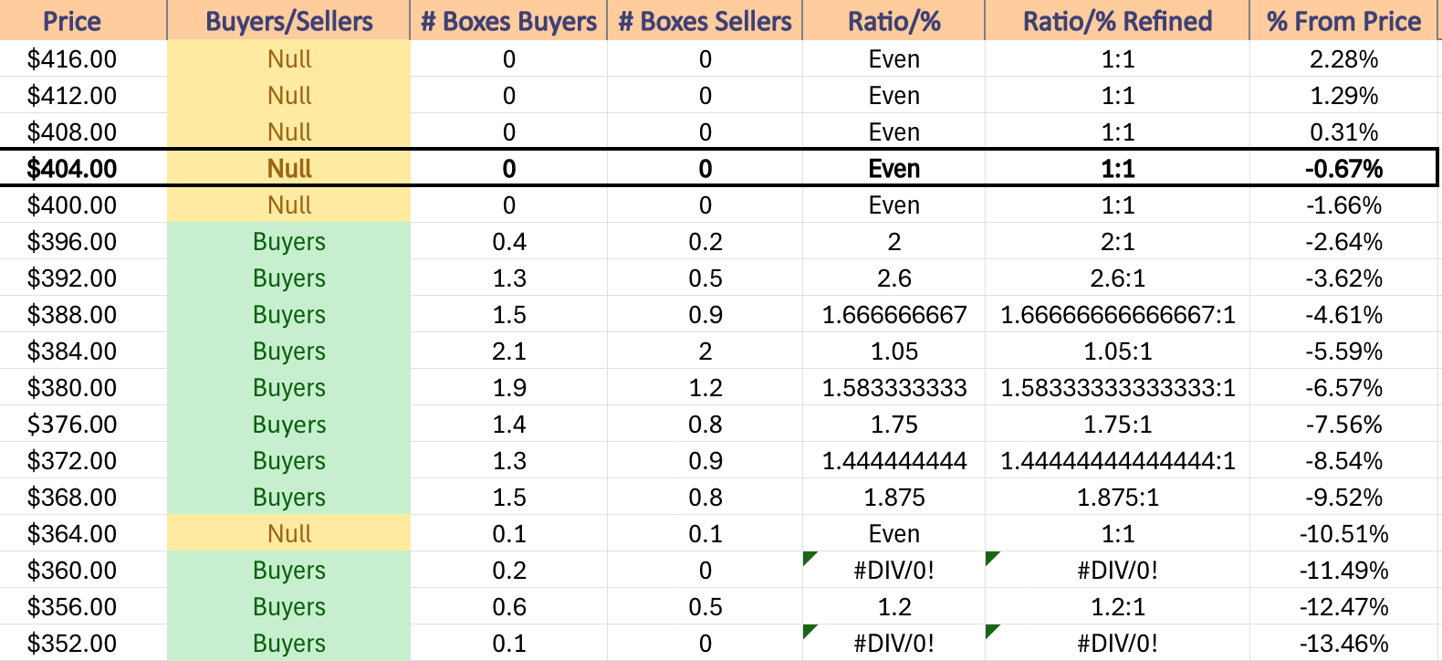The height and width of the screenshot is (661, 1442).
Task: Click the 1.66666666666667:1 refined cell
Action: click(x=1117, y=315)
